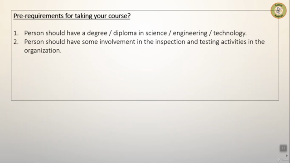
Task: Click the circular atom logo badge
Action: (x=279, y=10)
